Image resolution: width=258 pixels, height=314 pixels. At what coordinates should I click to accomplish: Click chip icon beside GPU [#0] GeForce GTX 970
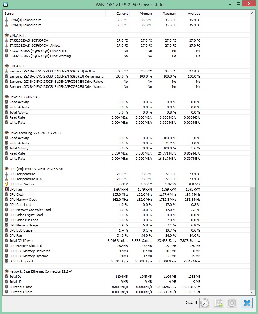coord(6,168)
